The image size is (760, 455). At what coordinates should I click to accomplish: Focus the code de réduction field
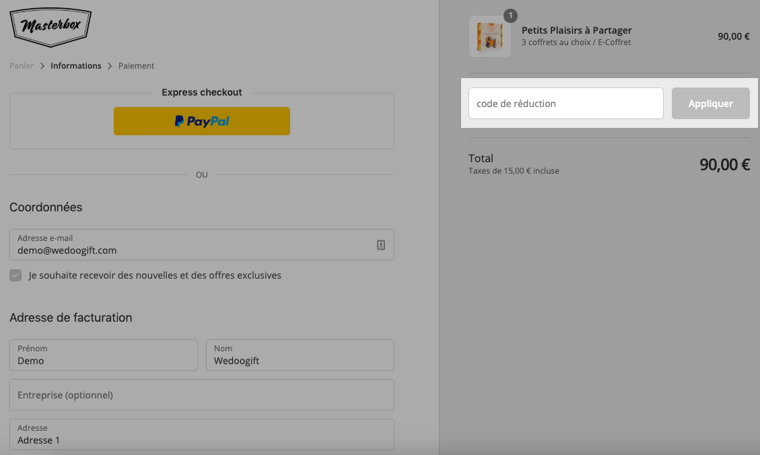pos(565,103)
